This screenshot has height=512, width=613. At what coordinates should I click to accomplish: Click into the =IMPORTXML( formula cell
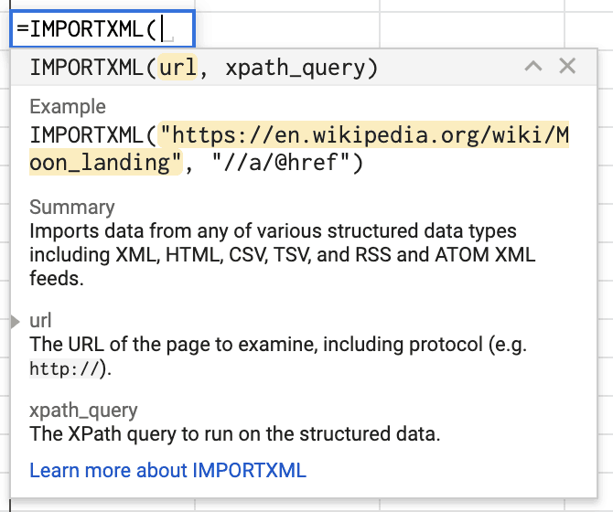[x=102, y=29]
